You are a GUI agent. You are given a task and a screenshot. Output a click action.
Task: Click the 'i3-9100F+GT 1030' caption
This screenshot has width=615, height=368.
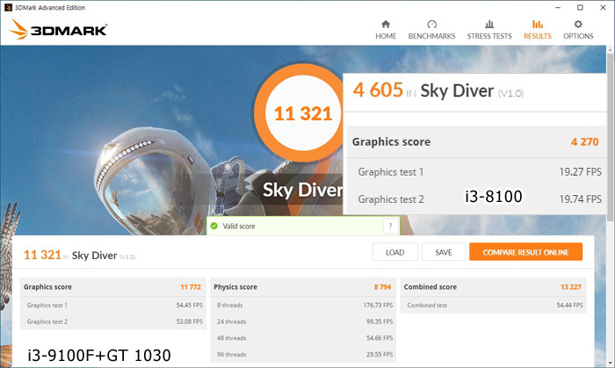point(99,356)
